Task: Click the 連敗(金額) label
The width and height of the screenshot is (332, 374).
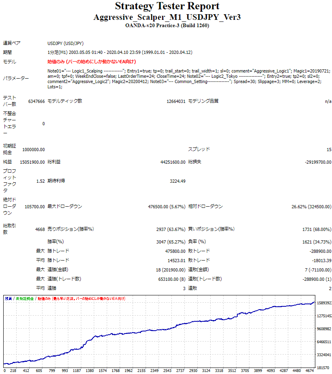Action: (199, 269)
